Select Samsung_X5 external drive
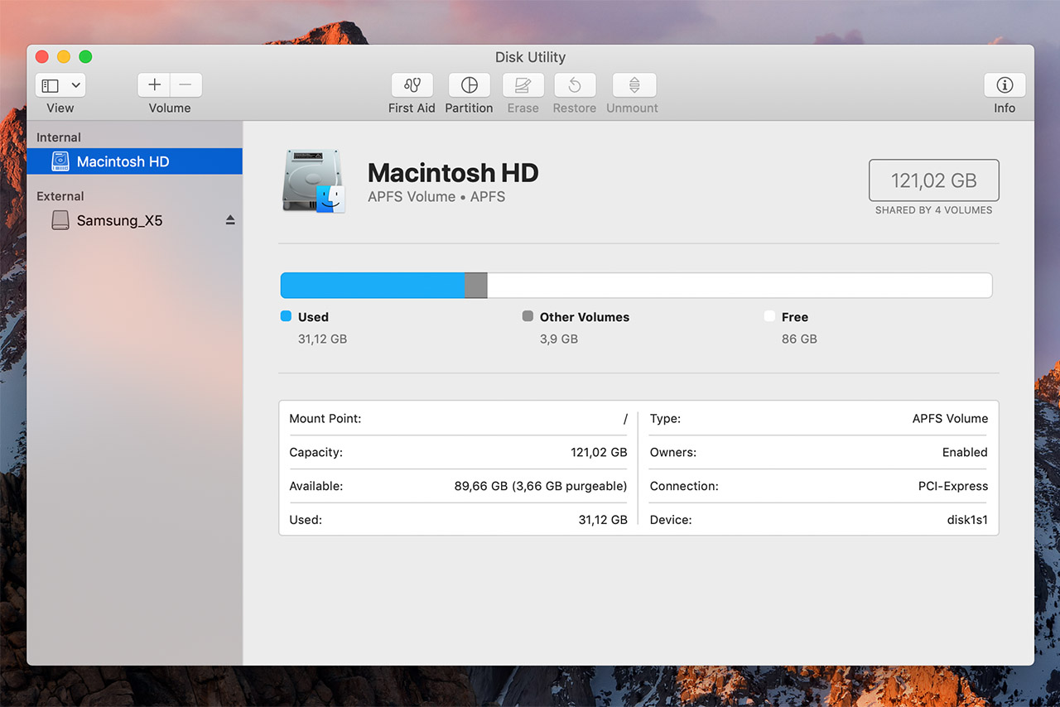This screenshot has height=707, width=1060. point(134,220)
